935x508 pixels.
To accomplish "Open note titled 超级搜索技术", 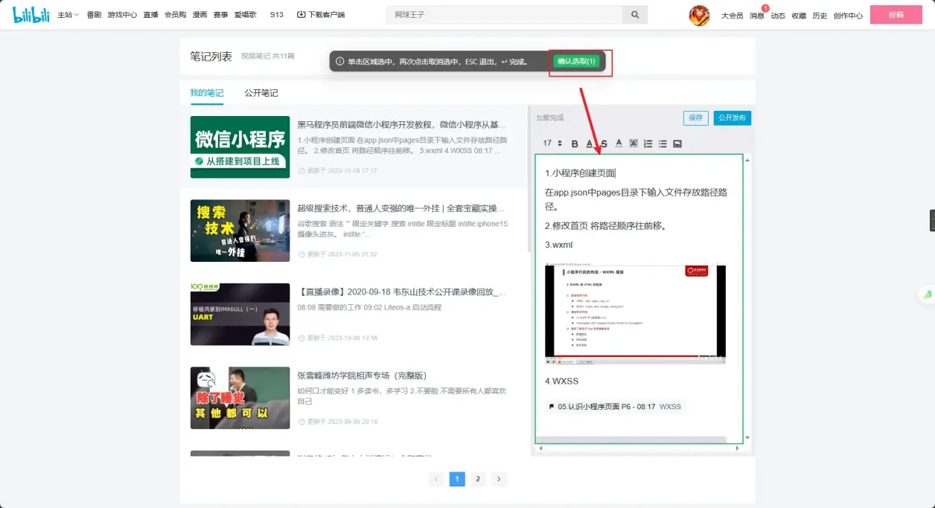I will 403,208.
